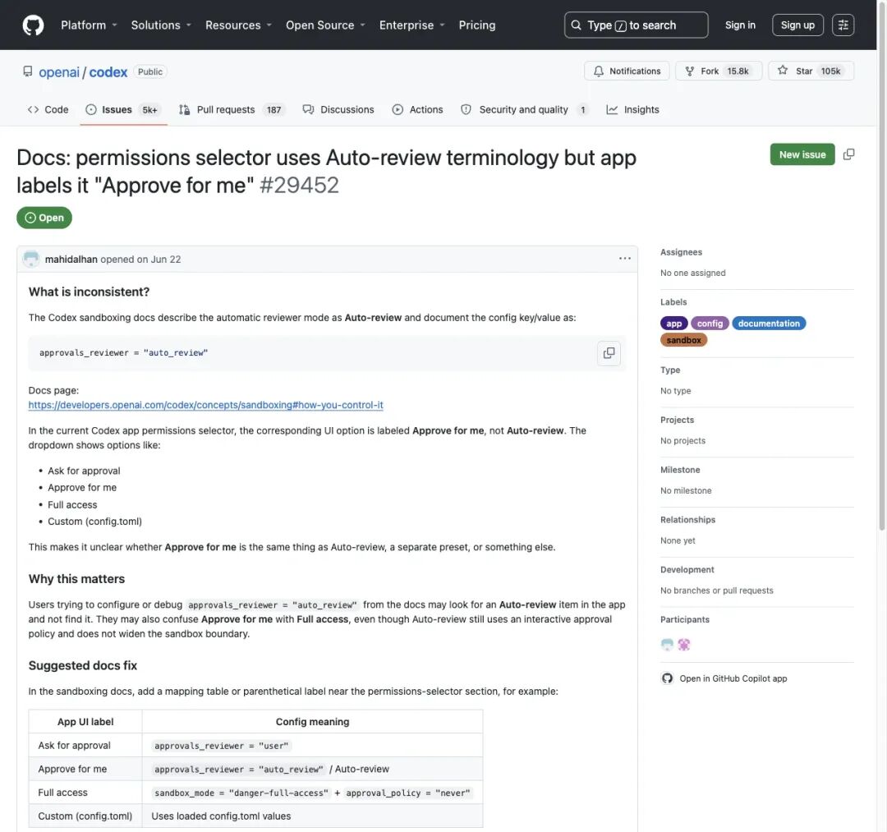
Task: Click the "No one assigned" text
Action: click(692, 273)
